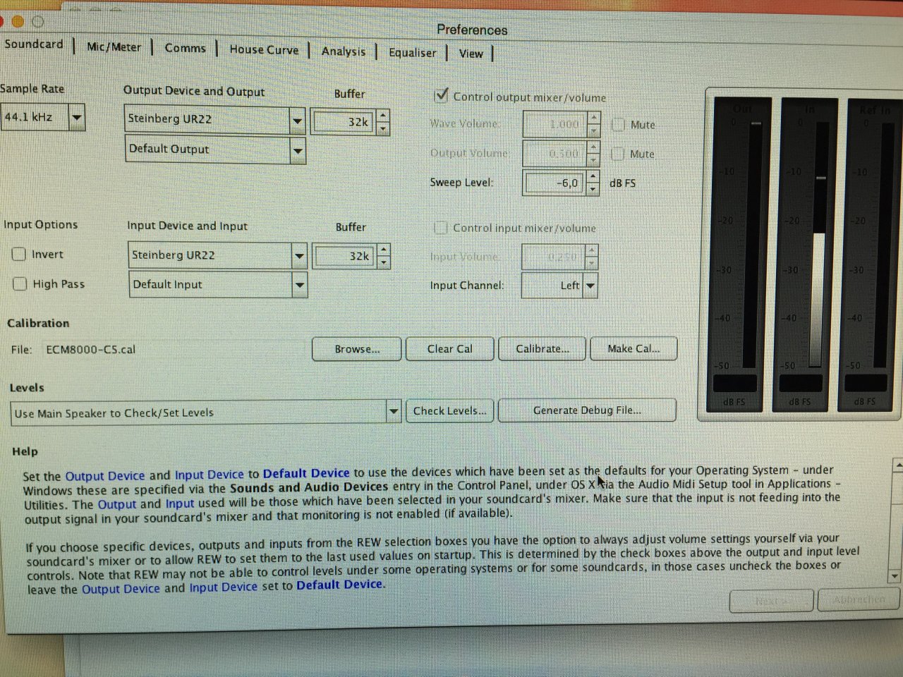Increase the output buffer with its up arrow
Screen dimensions: 903x677
(x=382, y=116)
